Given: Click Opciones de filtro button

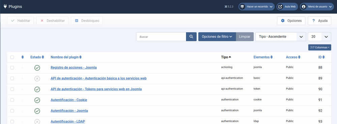Looking at the screenshot, I should (217, 37).
